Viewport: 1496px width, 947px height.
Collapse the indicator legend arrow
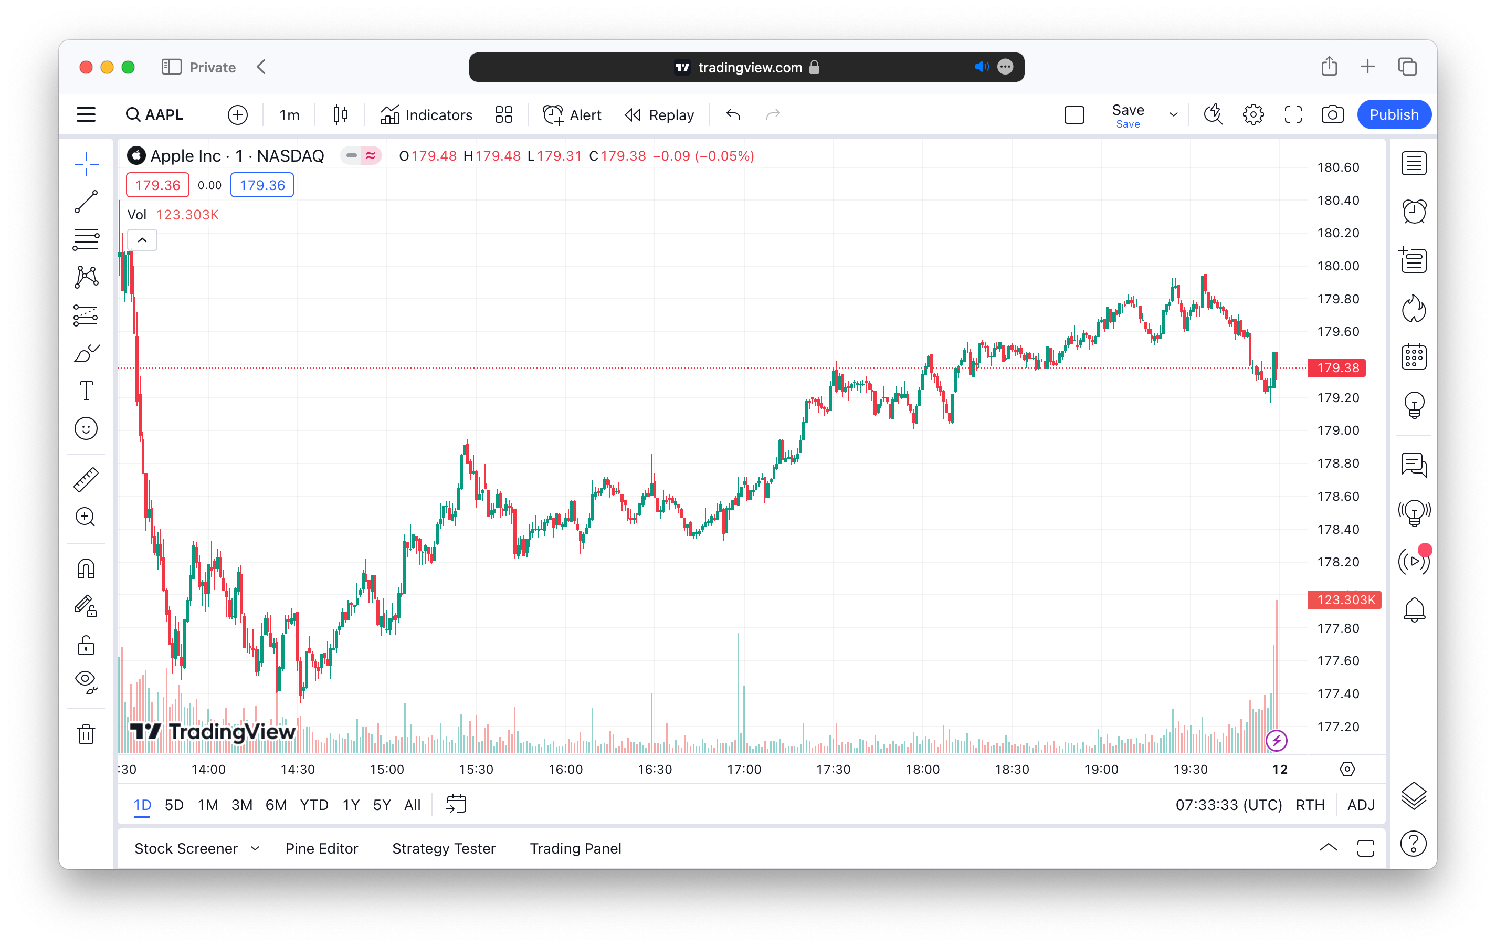pos(142,240)
